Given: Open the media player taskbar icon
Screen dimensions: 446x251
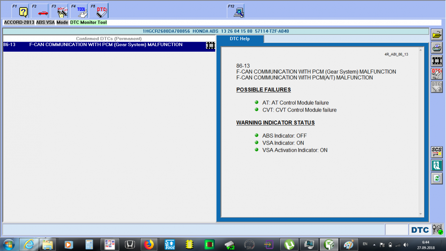Looking at the screenshot, I should pos(69,244).
